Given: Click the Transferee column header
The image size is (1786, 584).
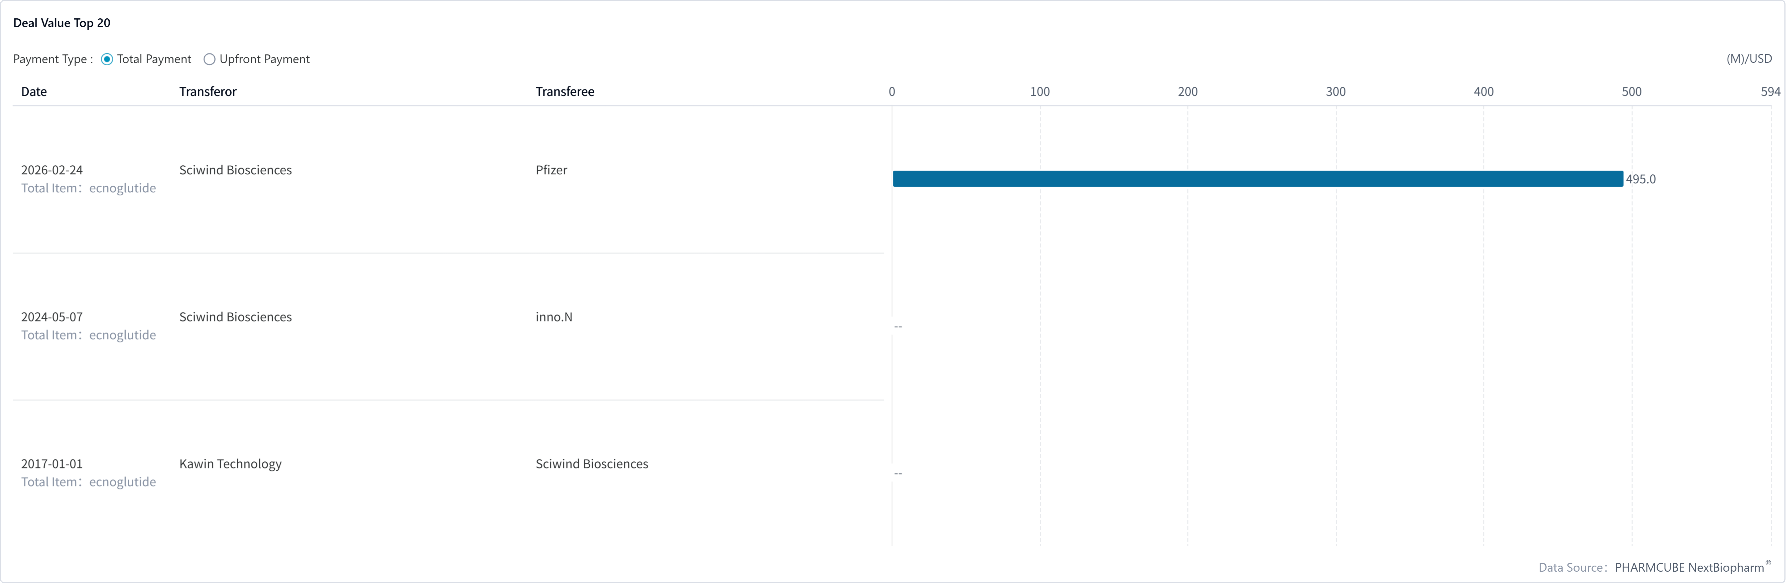Looking at the screenshot, I should (564, 91).
